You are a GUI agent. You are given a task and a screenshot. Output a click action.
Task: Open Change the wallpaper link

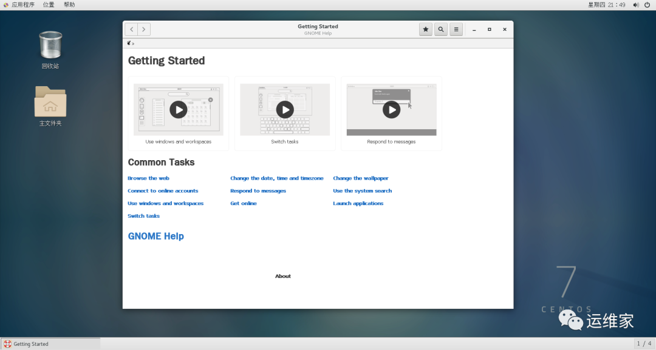[x=361, y=178]
